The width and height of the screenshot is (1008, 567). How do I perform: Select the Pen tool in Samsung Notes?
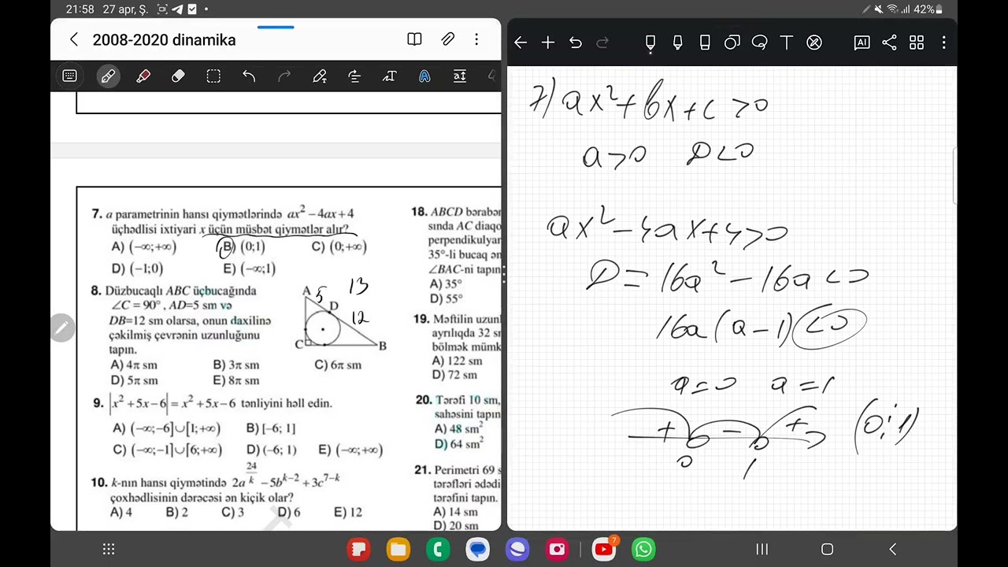(108, 76)
